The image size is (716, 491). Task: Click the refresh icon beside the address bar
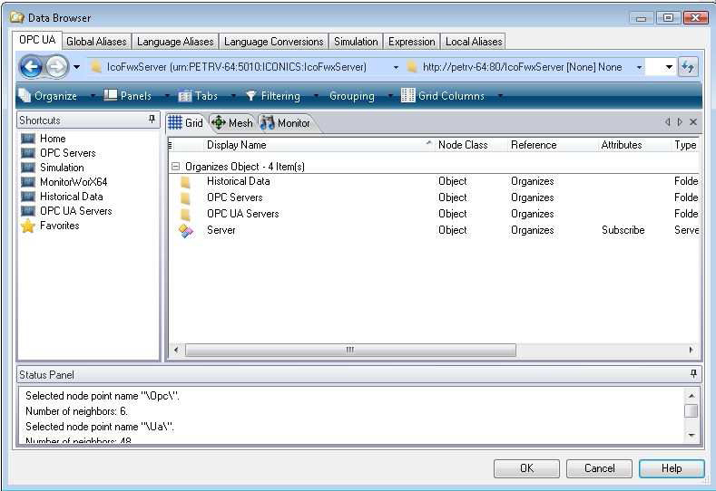click(689, 67)
